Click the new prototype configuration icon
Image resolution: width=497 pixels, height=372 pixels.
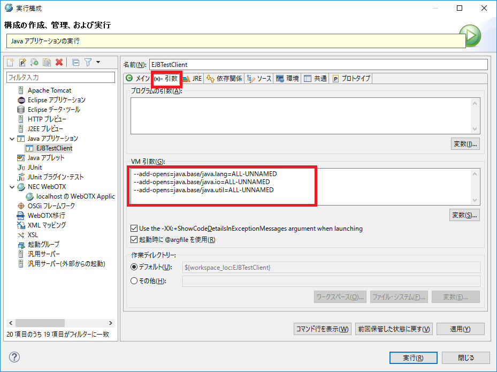tap(22, 63)
